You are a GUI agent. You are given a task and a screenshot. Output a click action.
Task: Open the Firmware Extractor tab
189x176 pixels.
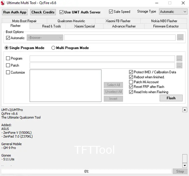[166, 26]
